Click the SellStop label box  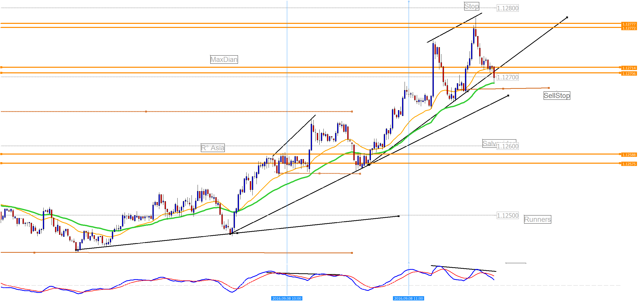pos(557,96)
